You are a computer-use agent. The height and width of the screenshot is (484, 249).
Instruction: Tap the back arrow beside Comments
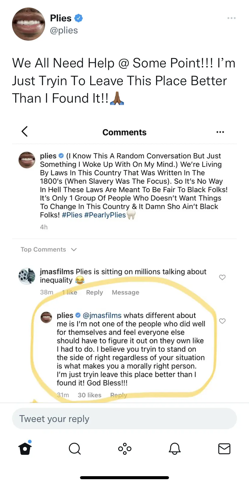coord(25,132)
